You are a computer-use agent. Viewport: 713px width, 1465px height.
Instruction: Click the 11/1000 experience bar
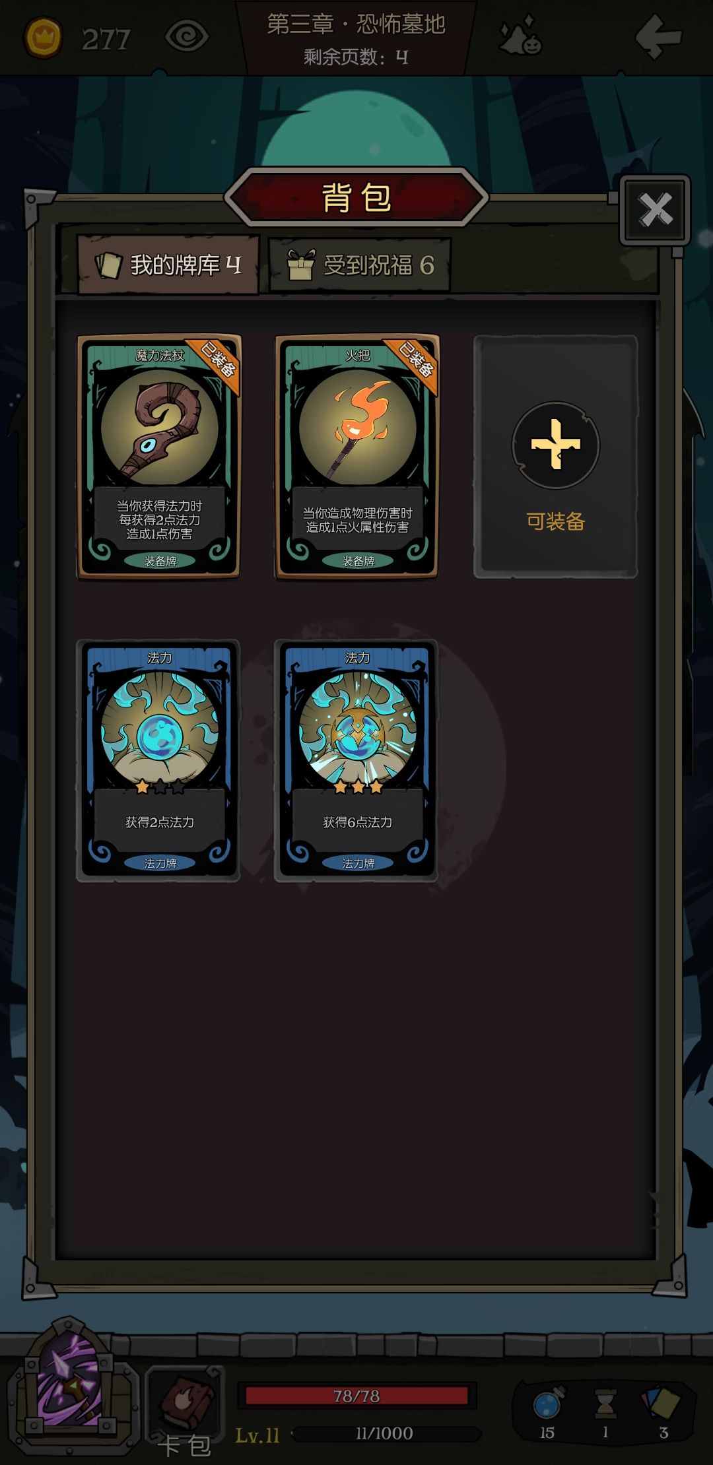pyautogui.click(x=386, y=1433)
